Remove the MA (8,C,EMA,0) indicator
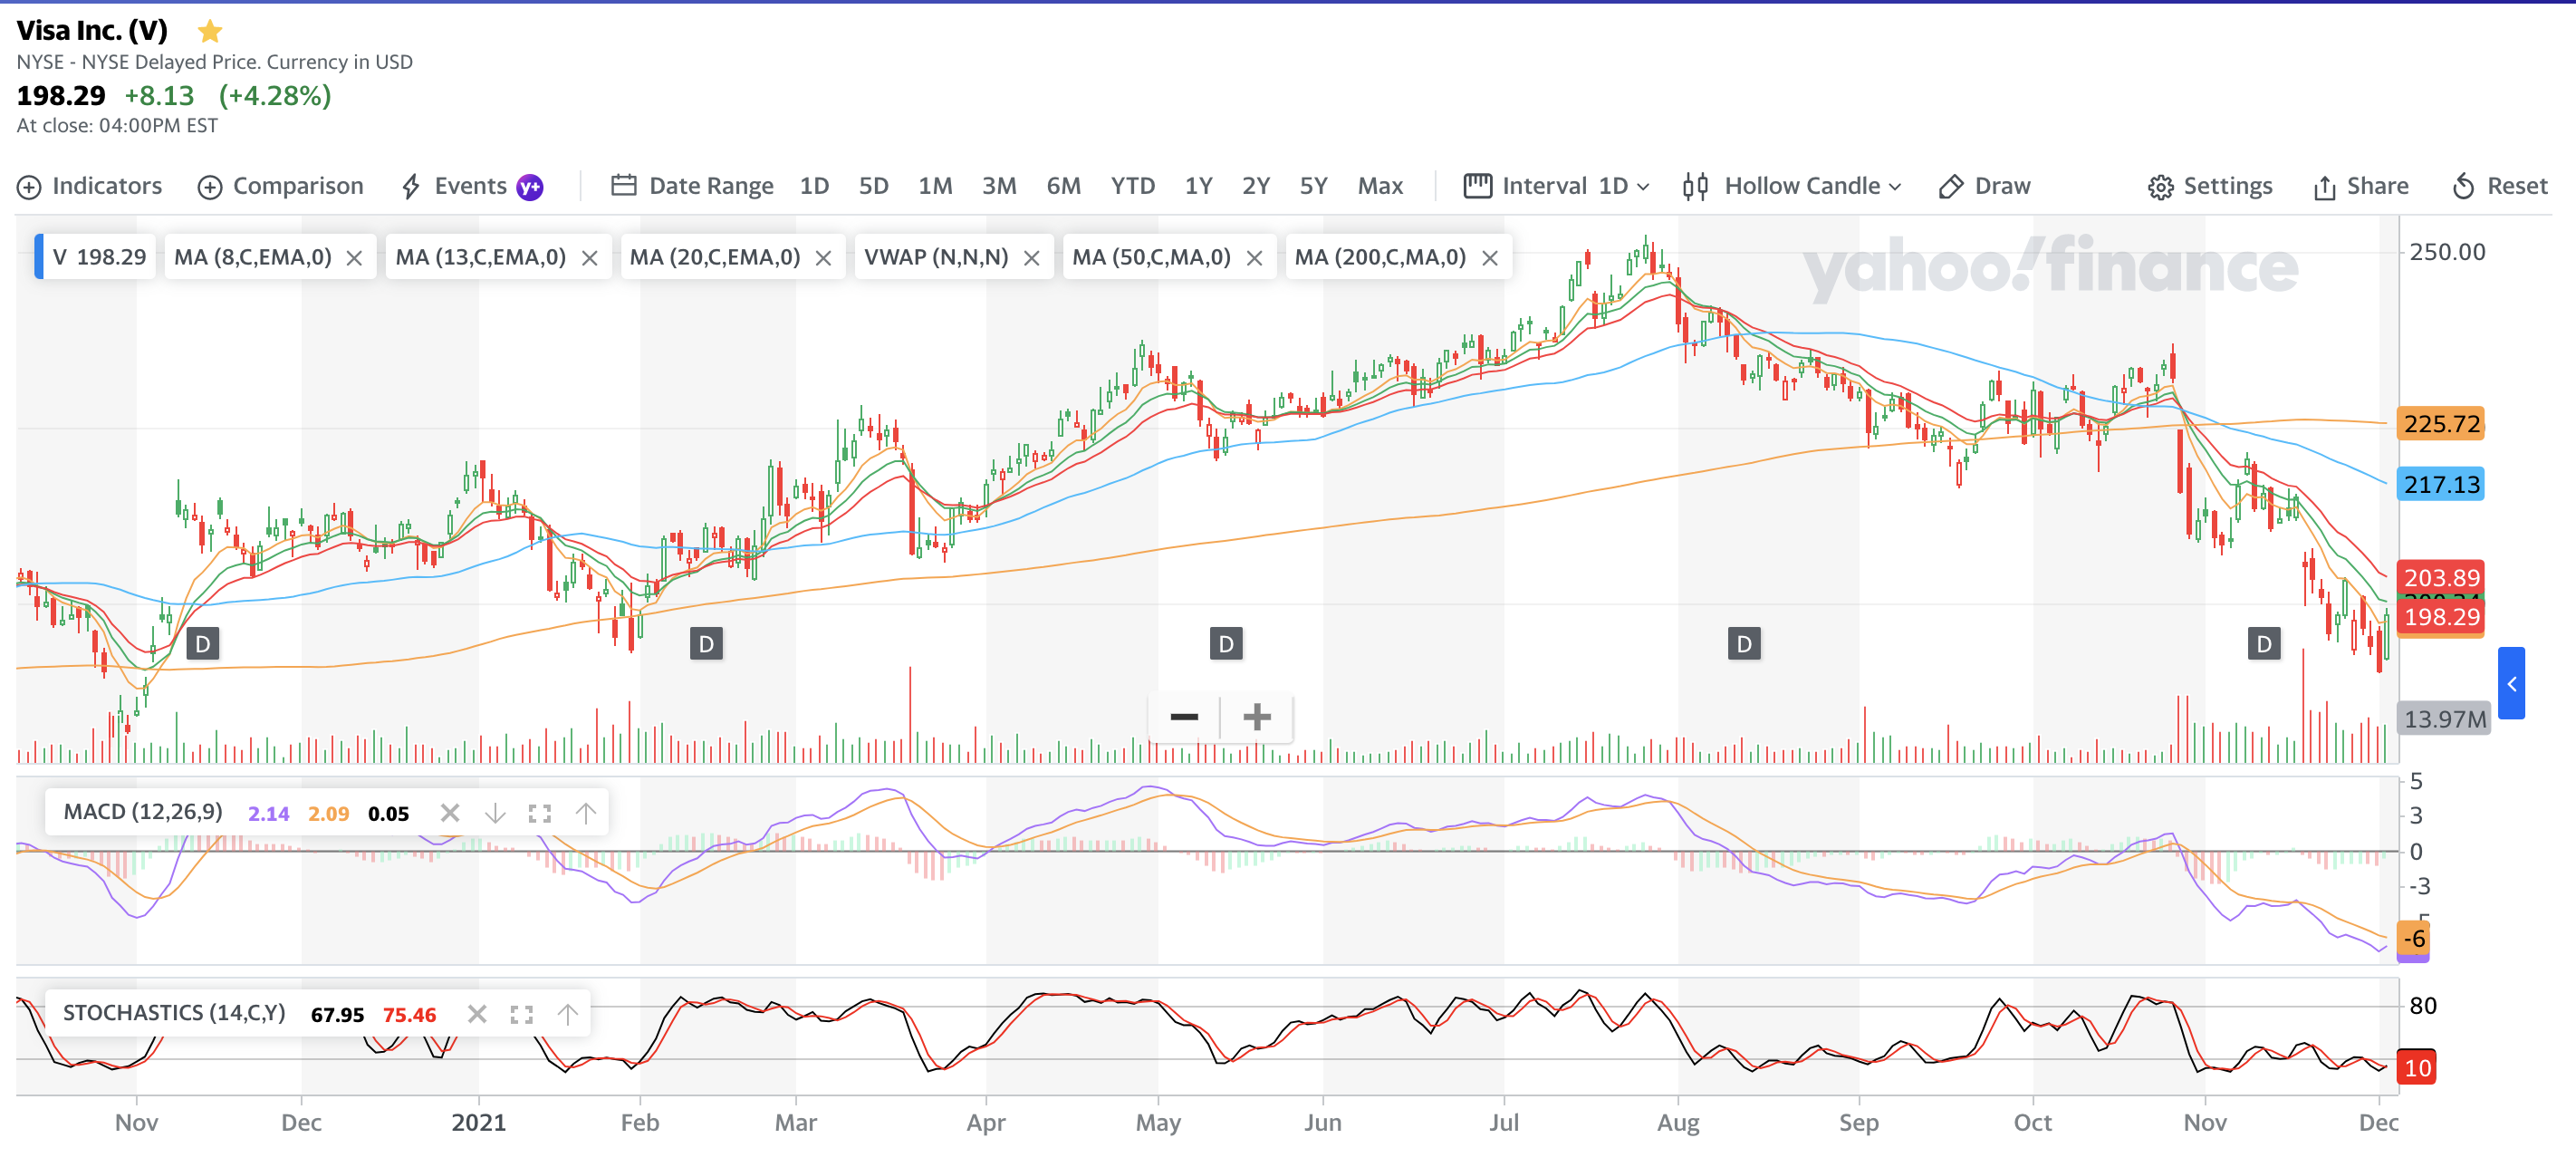2576x1167 pixels. point(354,258)
